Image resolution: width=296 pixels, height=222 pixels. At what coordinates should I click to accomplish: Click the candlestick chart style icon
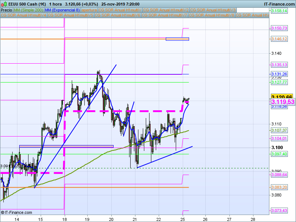(4, 4)
